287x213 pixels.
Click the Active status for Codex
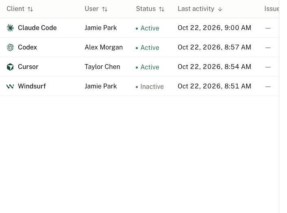pyautogui.click(x=148, y=48)
